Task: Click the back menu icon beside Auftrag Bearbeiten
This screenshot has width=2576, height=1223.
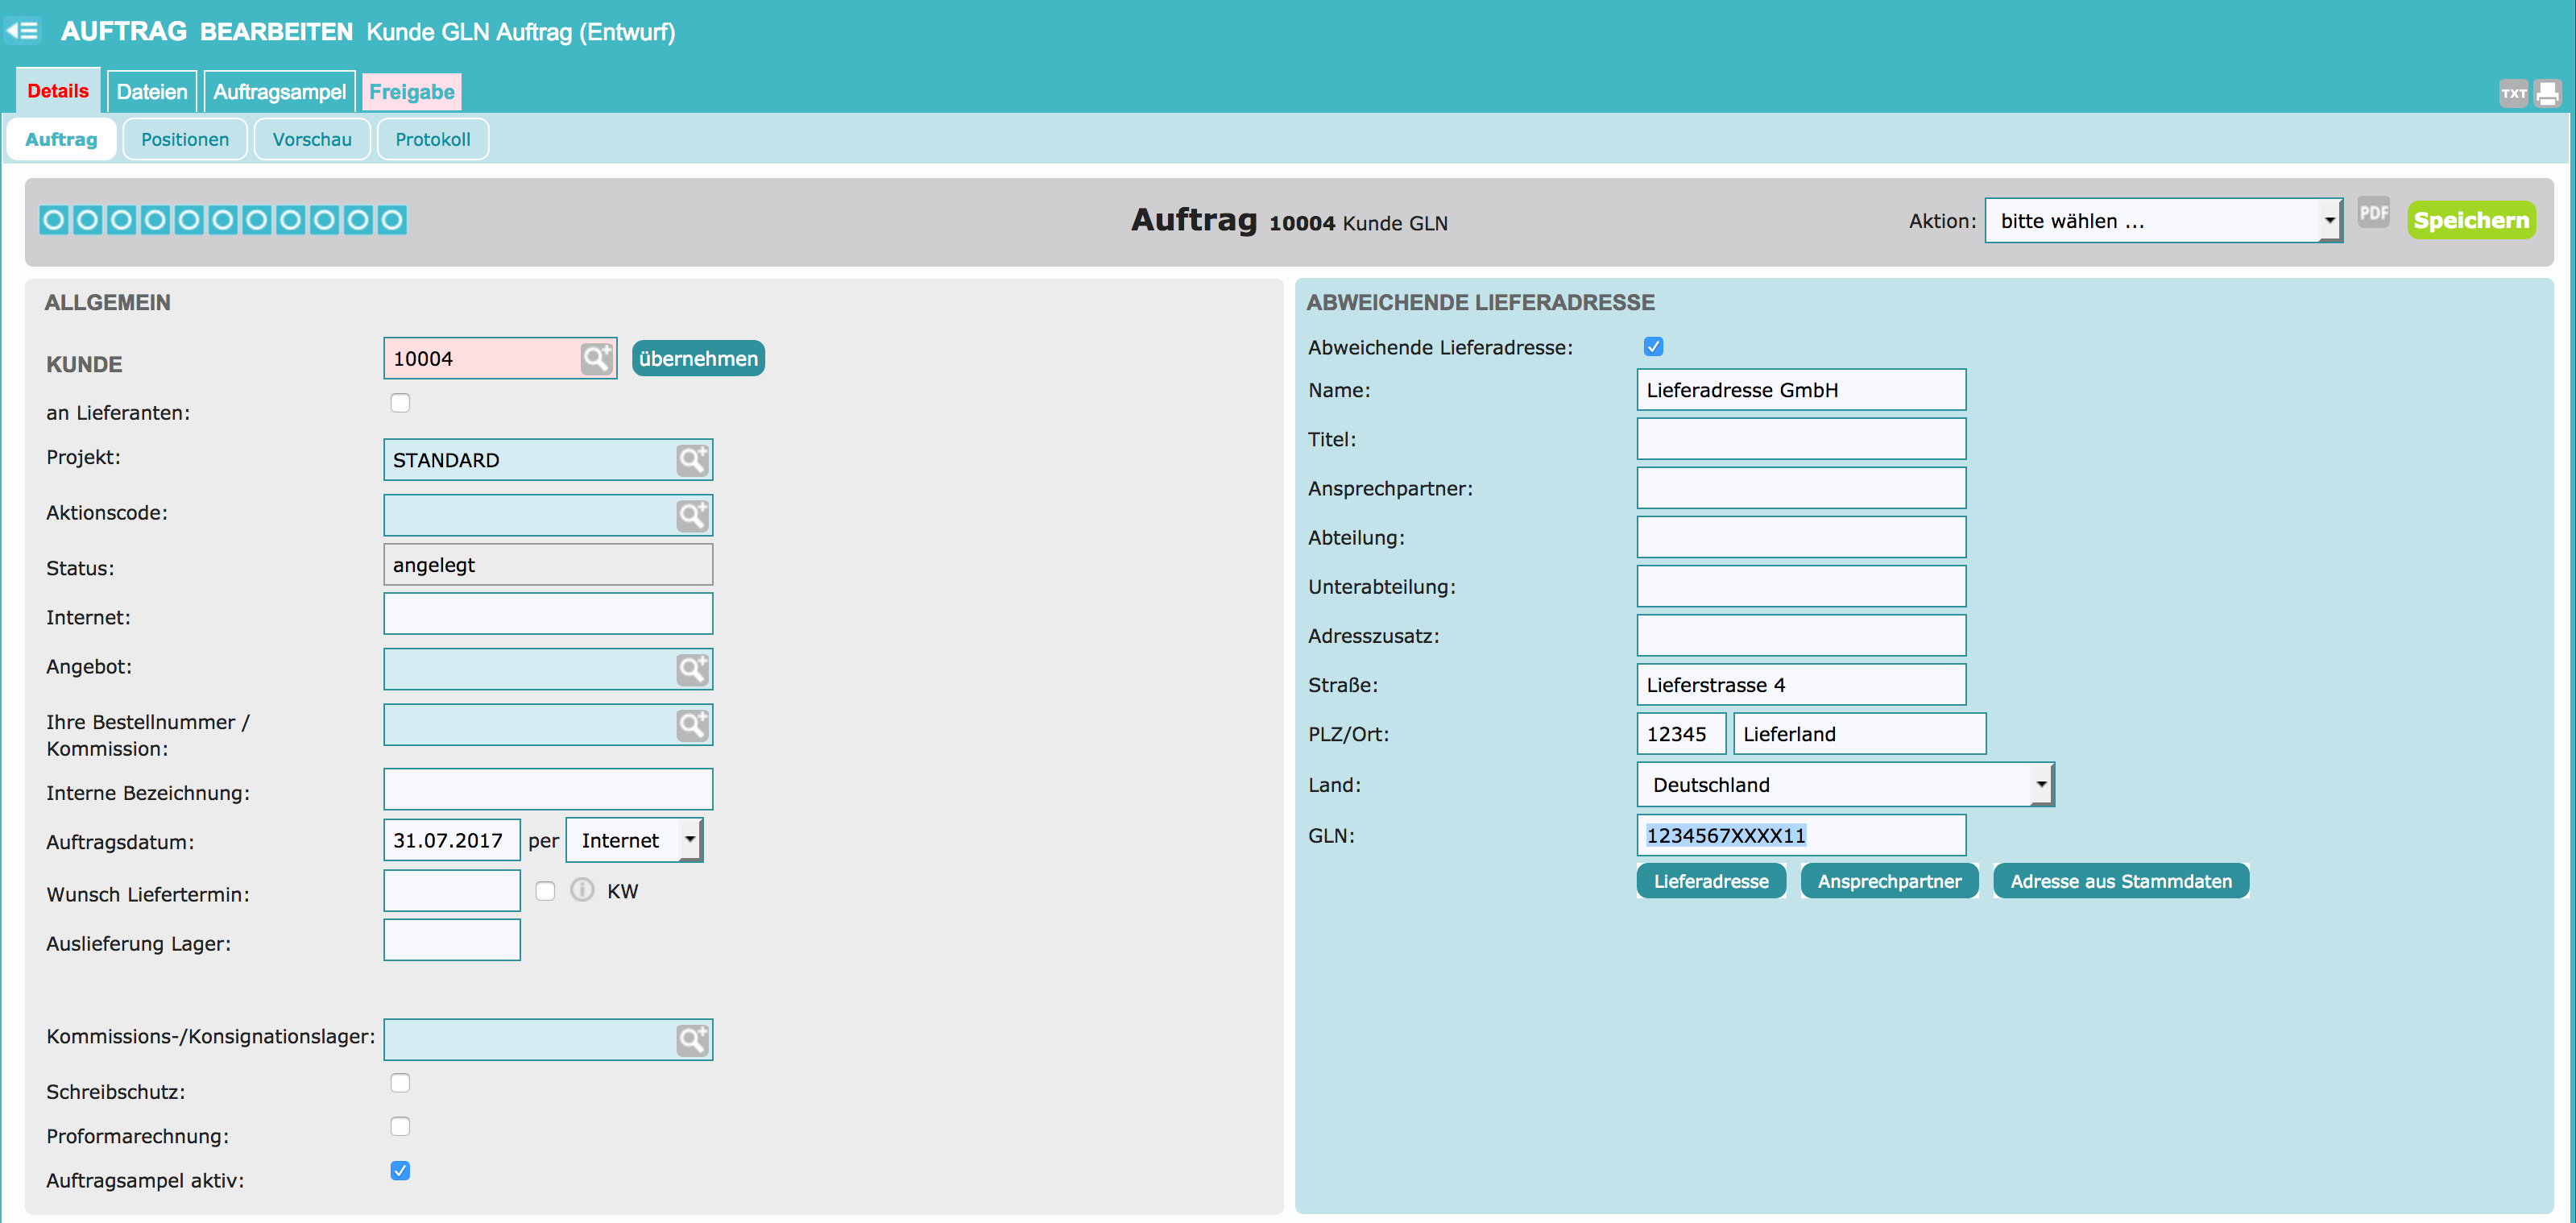Action: tap(22, 31)
